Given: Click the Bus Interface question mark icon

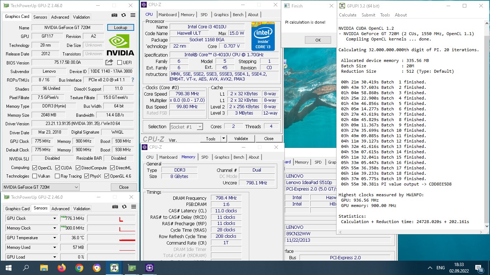Looking at the screenshot, I should coord(133,80).
